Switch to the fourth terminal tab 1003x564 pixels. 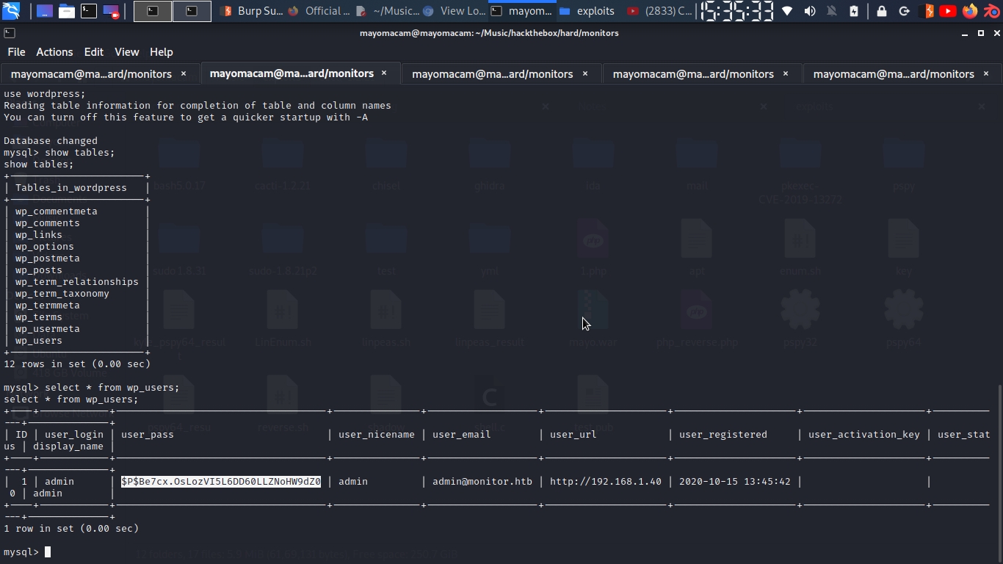702,73
